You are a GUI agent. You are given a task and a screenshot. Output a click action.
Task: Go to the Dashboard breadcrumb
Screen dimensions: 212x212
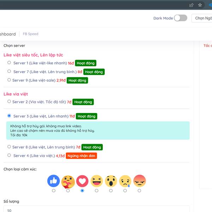(x=8, y=34)
